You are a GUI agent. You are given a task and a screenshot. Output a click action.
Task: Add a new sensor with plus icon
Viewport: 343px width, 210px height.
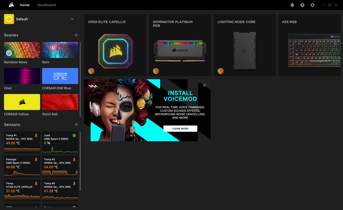point(76,124)
